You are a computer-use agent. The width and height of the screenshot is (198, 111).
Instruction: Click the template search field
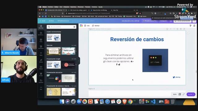pyautogui.click(x=62, y=27)
